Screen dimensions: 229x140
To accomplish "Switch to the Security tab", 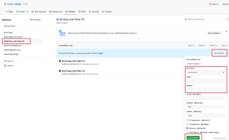I will click(x=94, y=12).
